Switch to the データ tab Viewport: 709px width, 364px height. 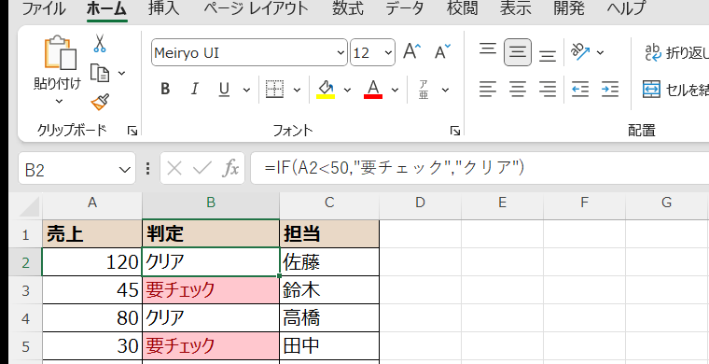coord(405,8)
